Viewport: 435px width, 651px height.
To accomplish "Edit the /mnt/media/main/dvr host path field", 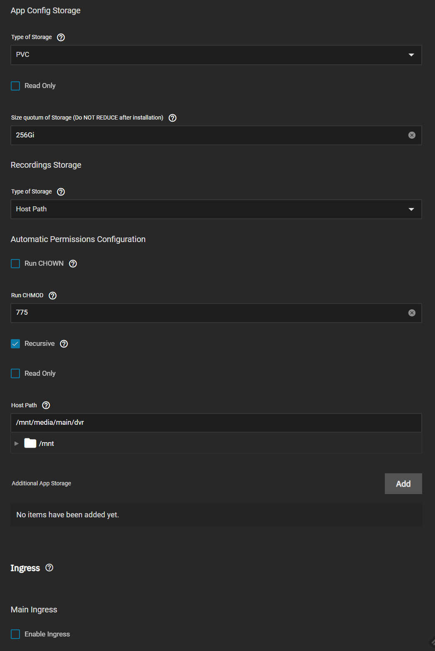I will pyautogui.click(x=216, y=423).
